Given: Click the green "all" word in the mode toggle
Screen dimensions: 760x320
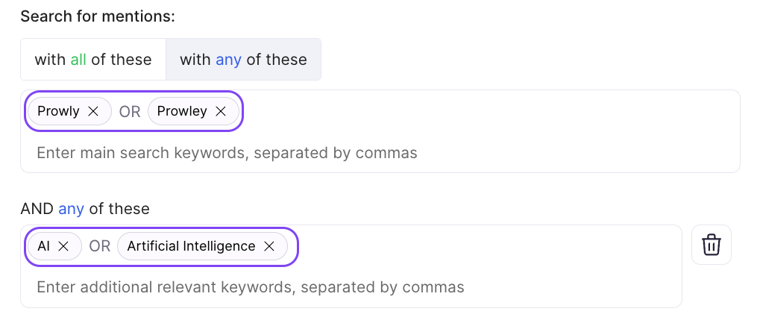Looking at the screenshot, I should coord(78,60).
